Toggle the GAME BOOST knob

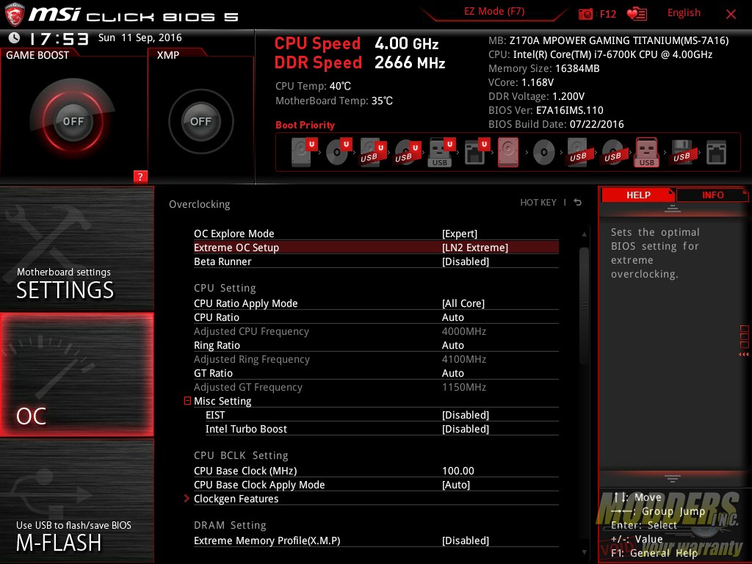[73, 121]
